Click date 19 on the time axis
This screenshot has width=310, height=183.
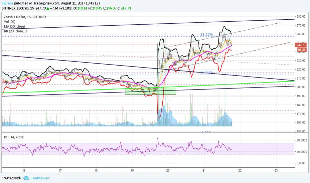click(x=132, y=170)
